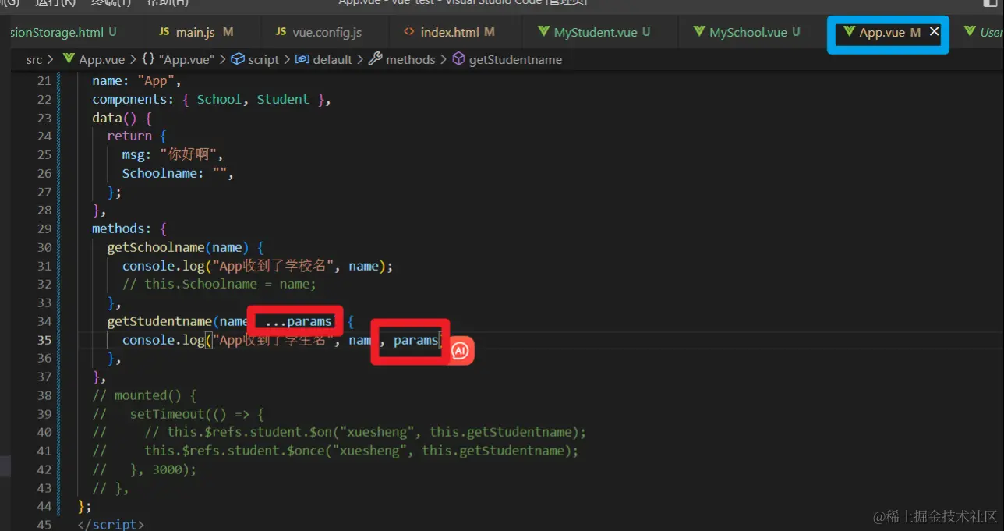Click the commented setTimeout(() => { line
The image size is (1004, 531).
click(179, 414)
